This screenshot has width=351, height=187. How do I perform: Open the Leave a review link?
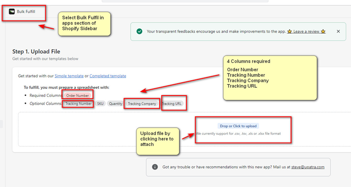306,32
